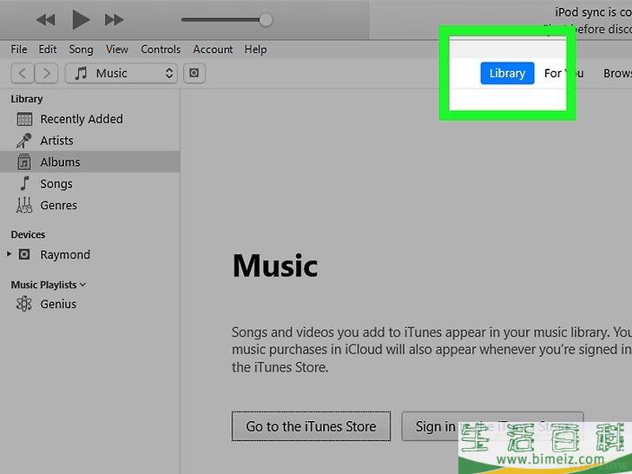Image resolution: width=632 pixels, height=474 pixels.
Task: Switch to the For You tab
Action: (563, 73)
